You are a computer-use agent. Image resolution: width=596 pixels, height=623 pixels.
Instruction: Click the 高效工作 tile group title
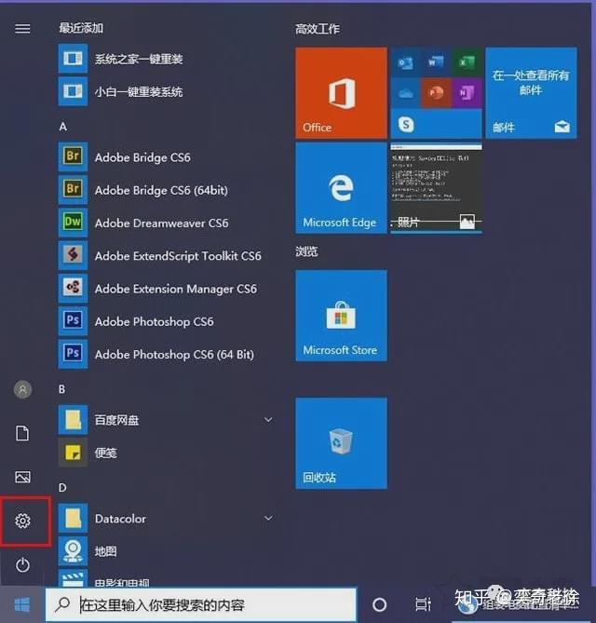(x=317, y=29)
